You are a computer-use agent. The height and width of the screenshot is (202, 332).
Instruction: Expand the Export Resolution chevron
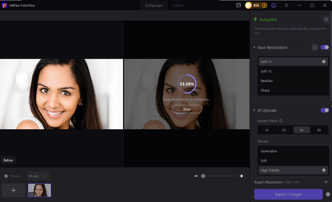[326, 182]
